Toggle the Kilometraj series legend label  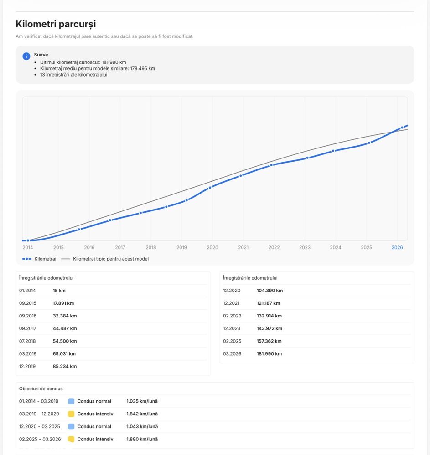[45, 259]
